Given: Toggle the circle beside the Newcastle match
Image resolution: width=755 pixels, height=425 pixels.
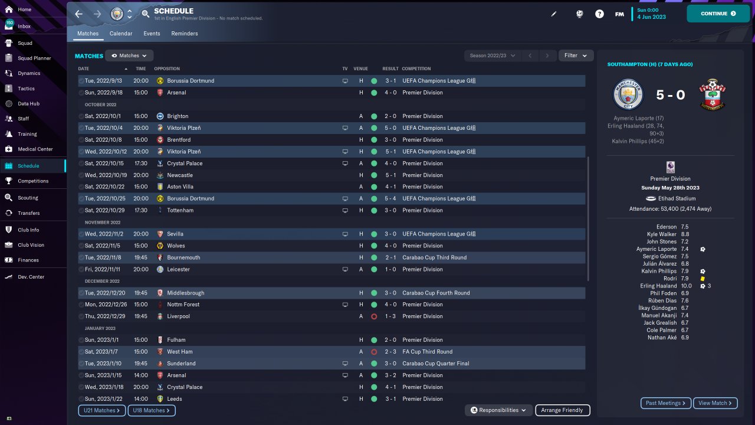Looking at the screenshot, I should point(81,175).
